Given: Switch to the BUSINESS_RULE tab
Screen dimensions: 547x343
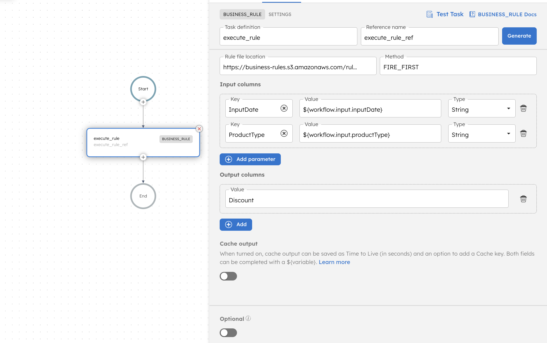Looking at the screenshot, I should pyautogui.click(x=242, y=14).
